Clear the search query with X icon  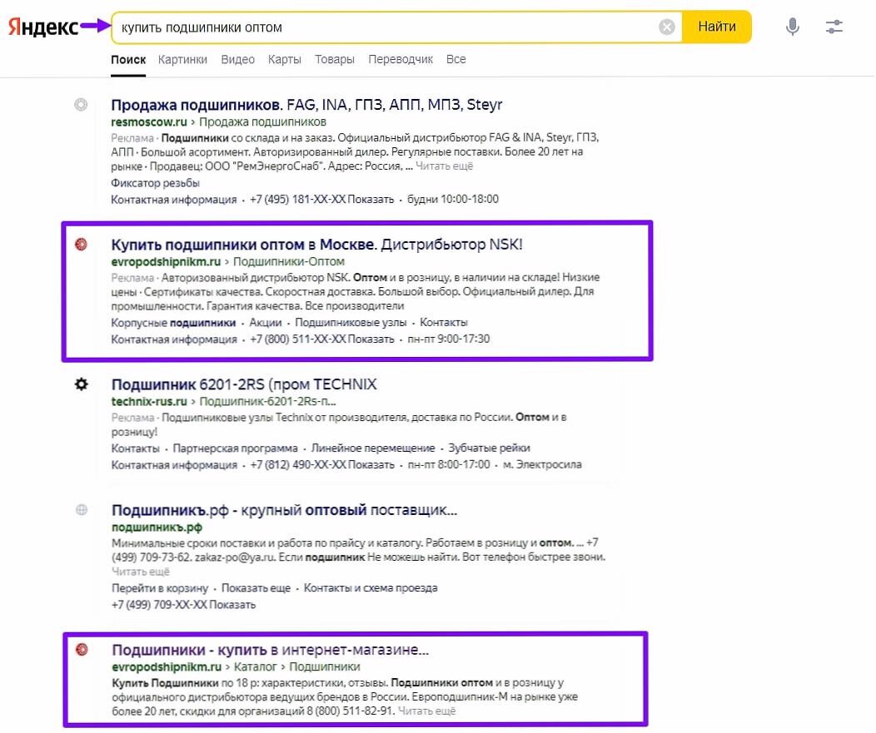666,27
